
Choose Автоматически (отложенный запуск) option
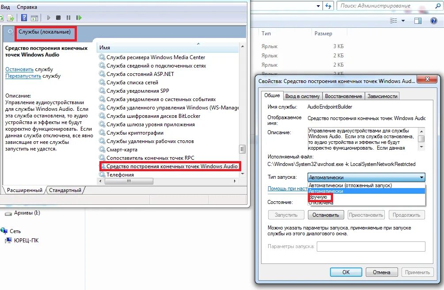pyautogui.click(x=366, y=185)
